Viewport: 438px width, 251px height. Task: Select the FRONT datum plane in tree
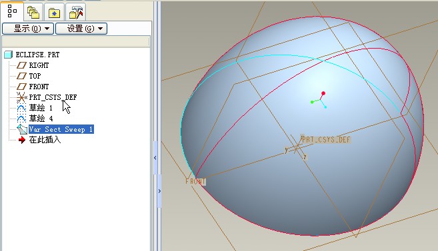(x=39, y=87)
